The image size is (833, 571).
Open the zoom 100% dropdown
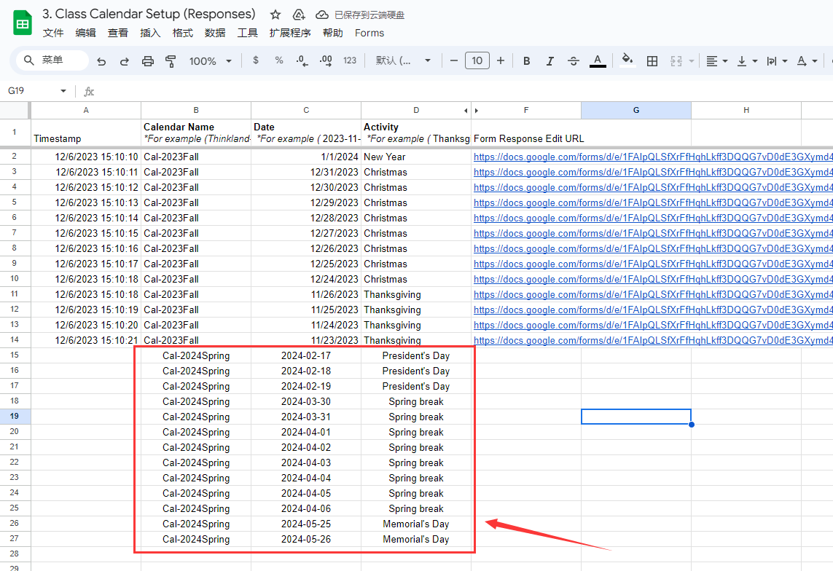coord(210,61)
